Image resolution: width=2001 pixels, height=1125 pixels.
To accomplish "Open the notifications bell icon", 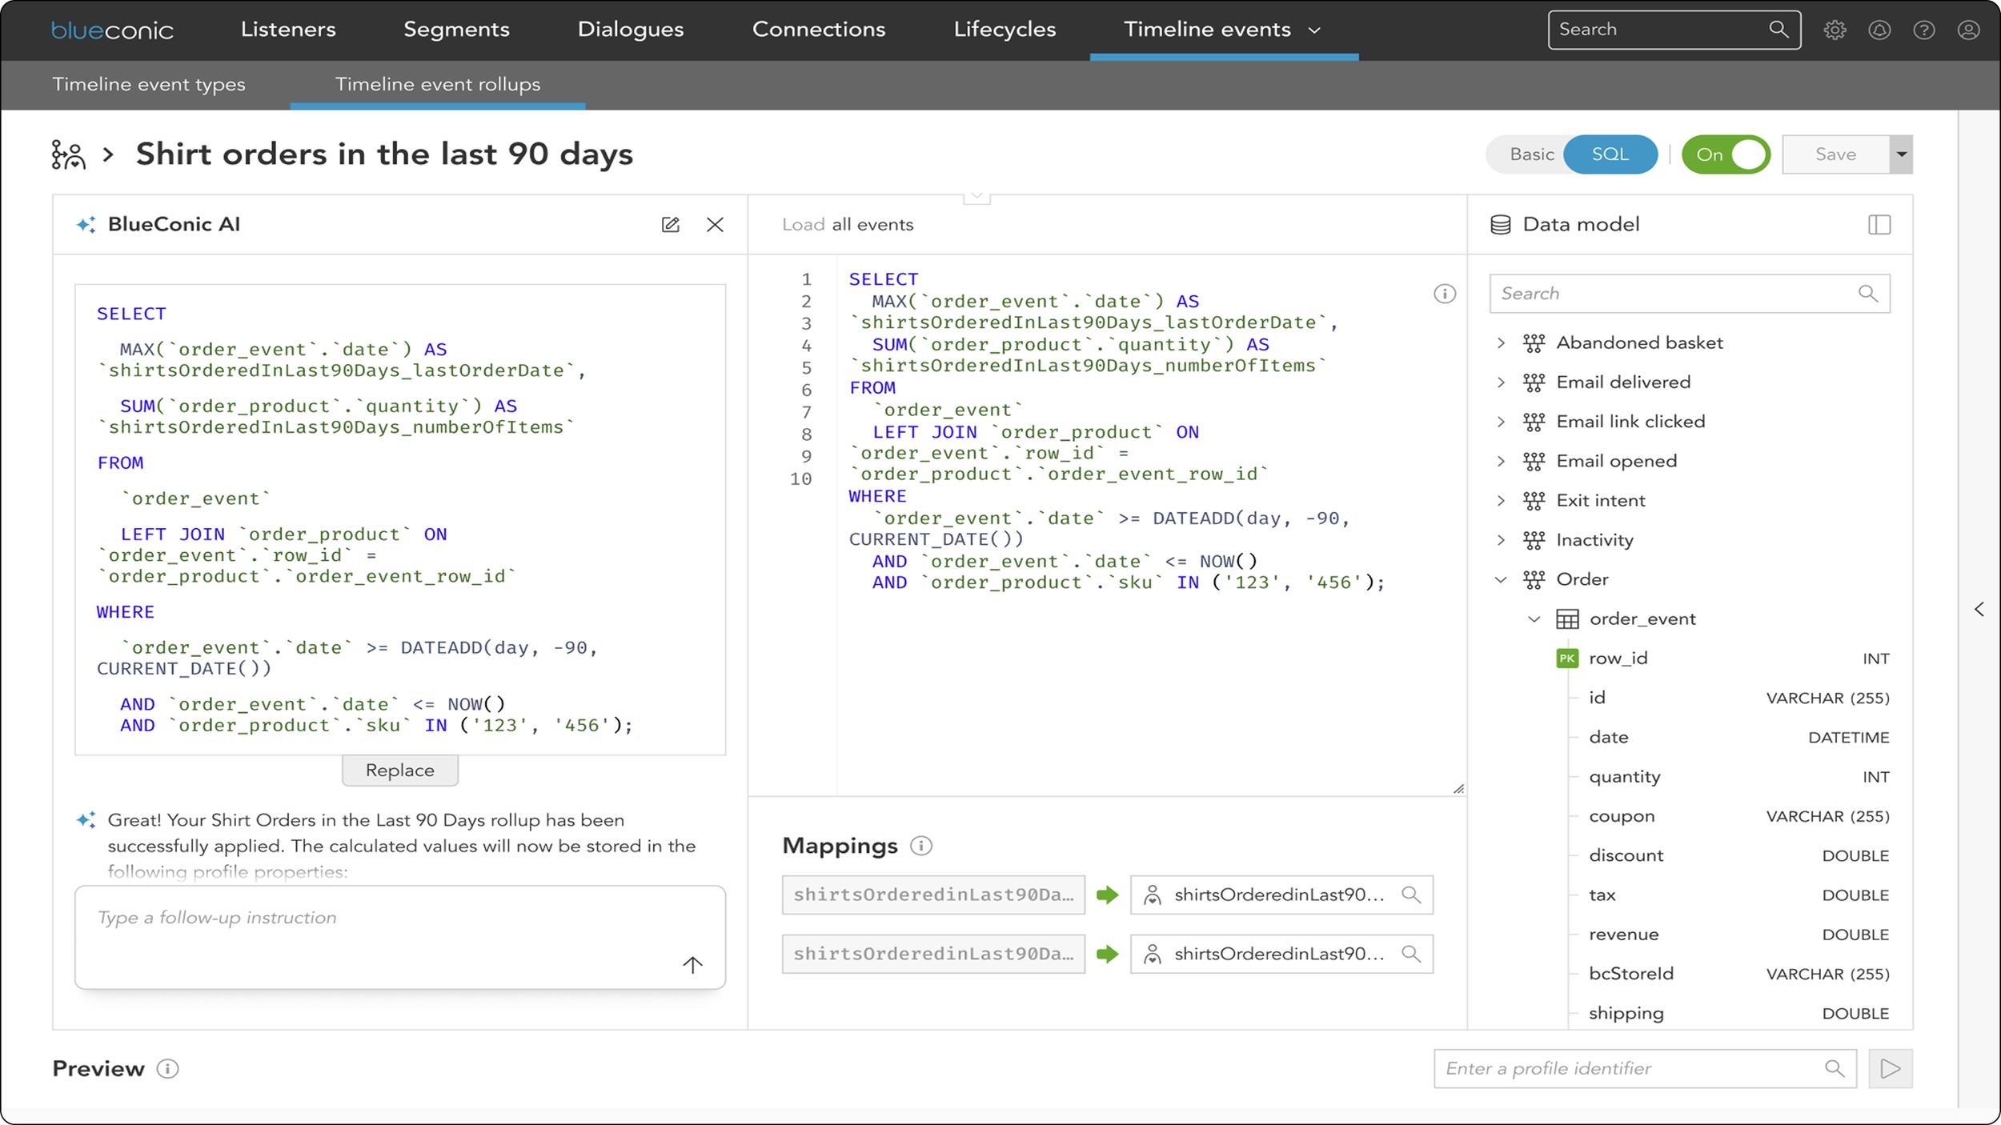I will [x=1879, y=30].
